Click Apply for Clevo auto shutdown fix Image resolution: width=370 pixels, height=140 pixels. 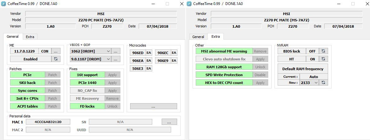click(260, 59)
